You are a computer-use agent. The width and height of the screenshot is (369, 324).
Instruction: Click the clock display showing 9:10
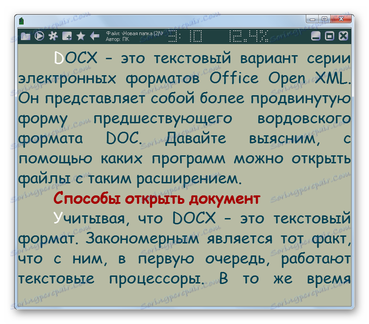coord(185,36)
